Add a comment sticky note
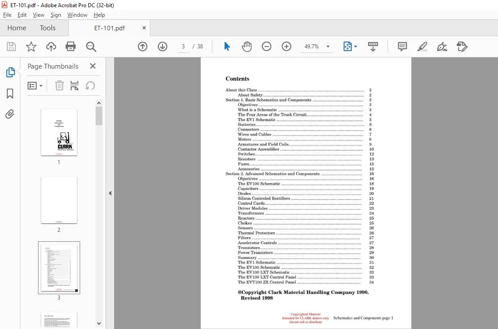 [402, 47]
